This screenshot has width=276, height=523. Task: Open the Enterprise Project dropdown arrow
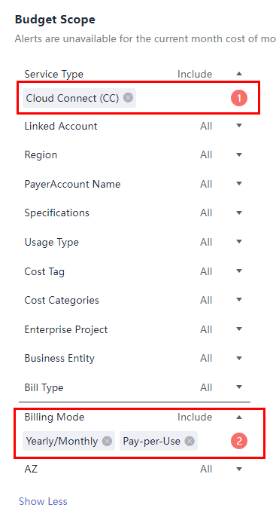(x=239, y=329)
